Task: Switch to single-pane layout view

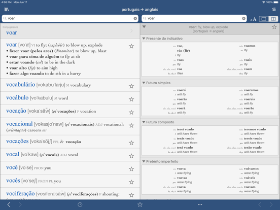Action: (264, 19)
